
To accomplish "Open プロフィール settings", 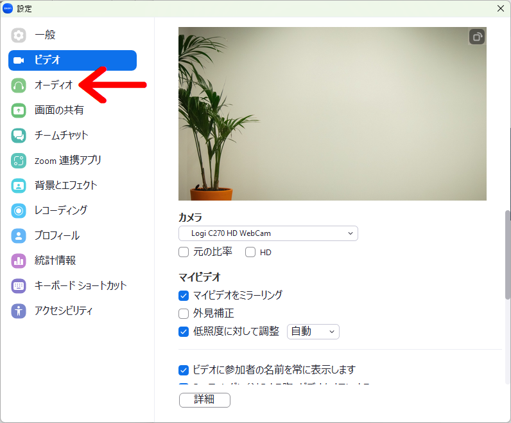I will pos(73,236).
